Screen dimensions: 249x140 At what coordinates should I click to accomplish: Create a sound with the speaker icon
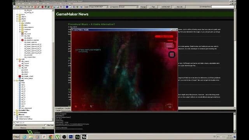coord(46,7)
